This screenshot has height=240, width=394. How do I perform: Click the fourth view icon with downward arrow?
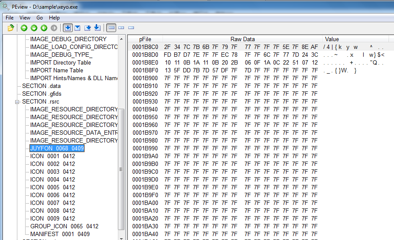[x=97, y=28]
